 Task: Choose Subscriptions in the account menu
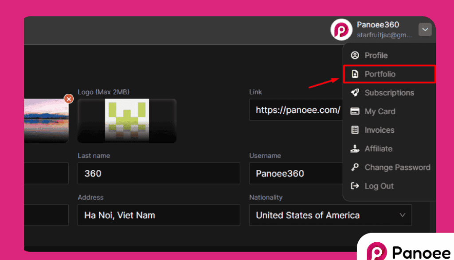pyautogui.click(x=389, y=93)
